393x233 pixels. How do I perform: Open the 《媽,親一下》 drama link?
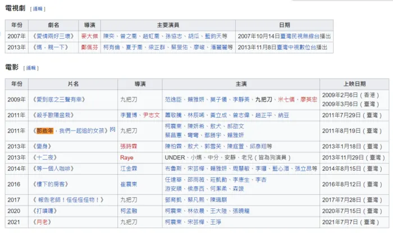(51, 47)
